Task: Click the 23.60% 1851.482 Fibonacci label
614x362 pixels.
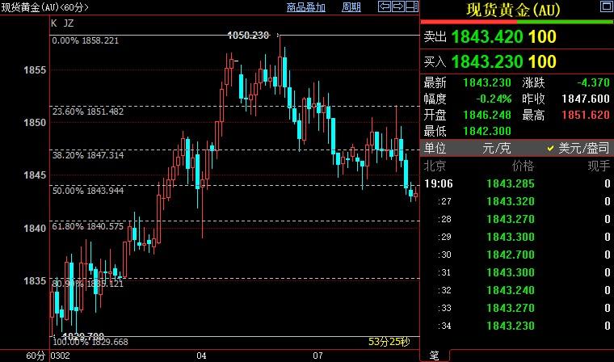Action: 88,112
